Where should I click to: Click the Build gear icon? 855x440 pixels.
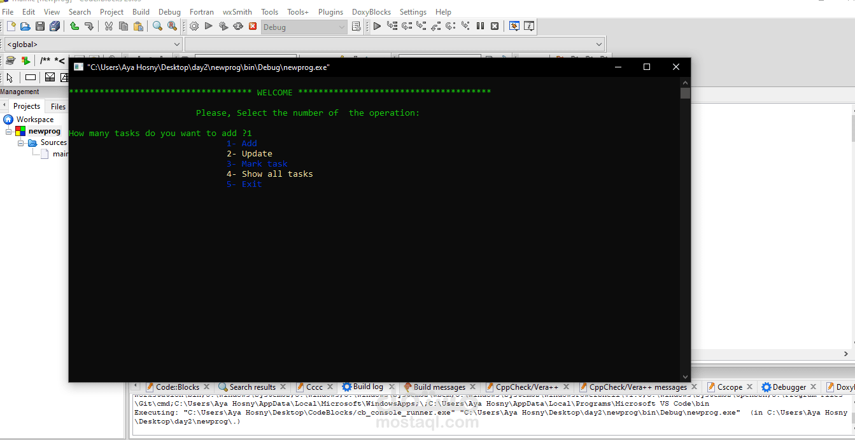pyautogui.click(x=194, y=26)
